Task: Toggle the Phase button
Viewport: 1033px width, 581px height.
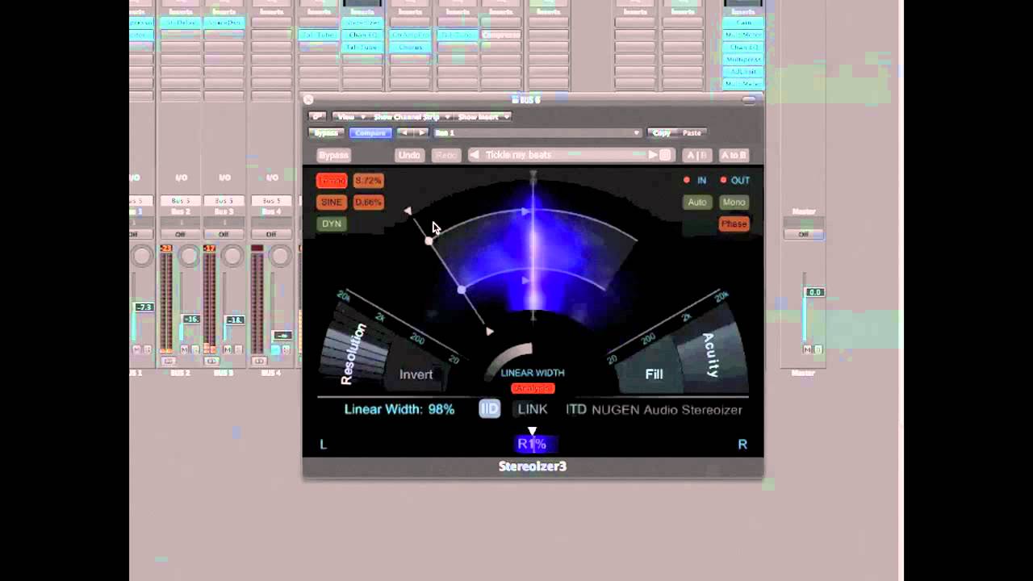Action: coord(734,224)
